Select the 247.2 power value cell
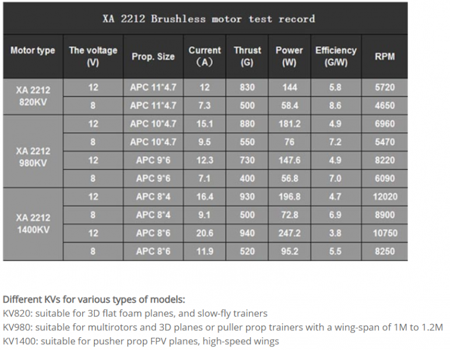Image resolution: width=450 pixels, height=350 pixels. pos(289,233)
